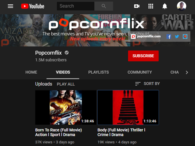Open the Body Thriller title link
195x146 pixels.
point(121,132)
